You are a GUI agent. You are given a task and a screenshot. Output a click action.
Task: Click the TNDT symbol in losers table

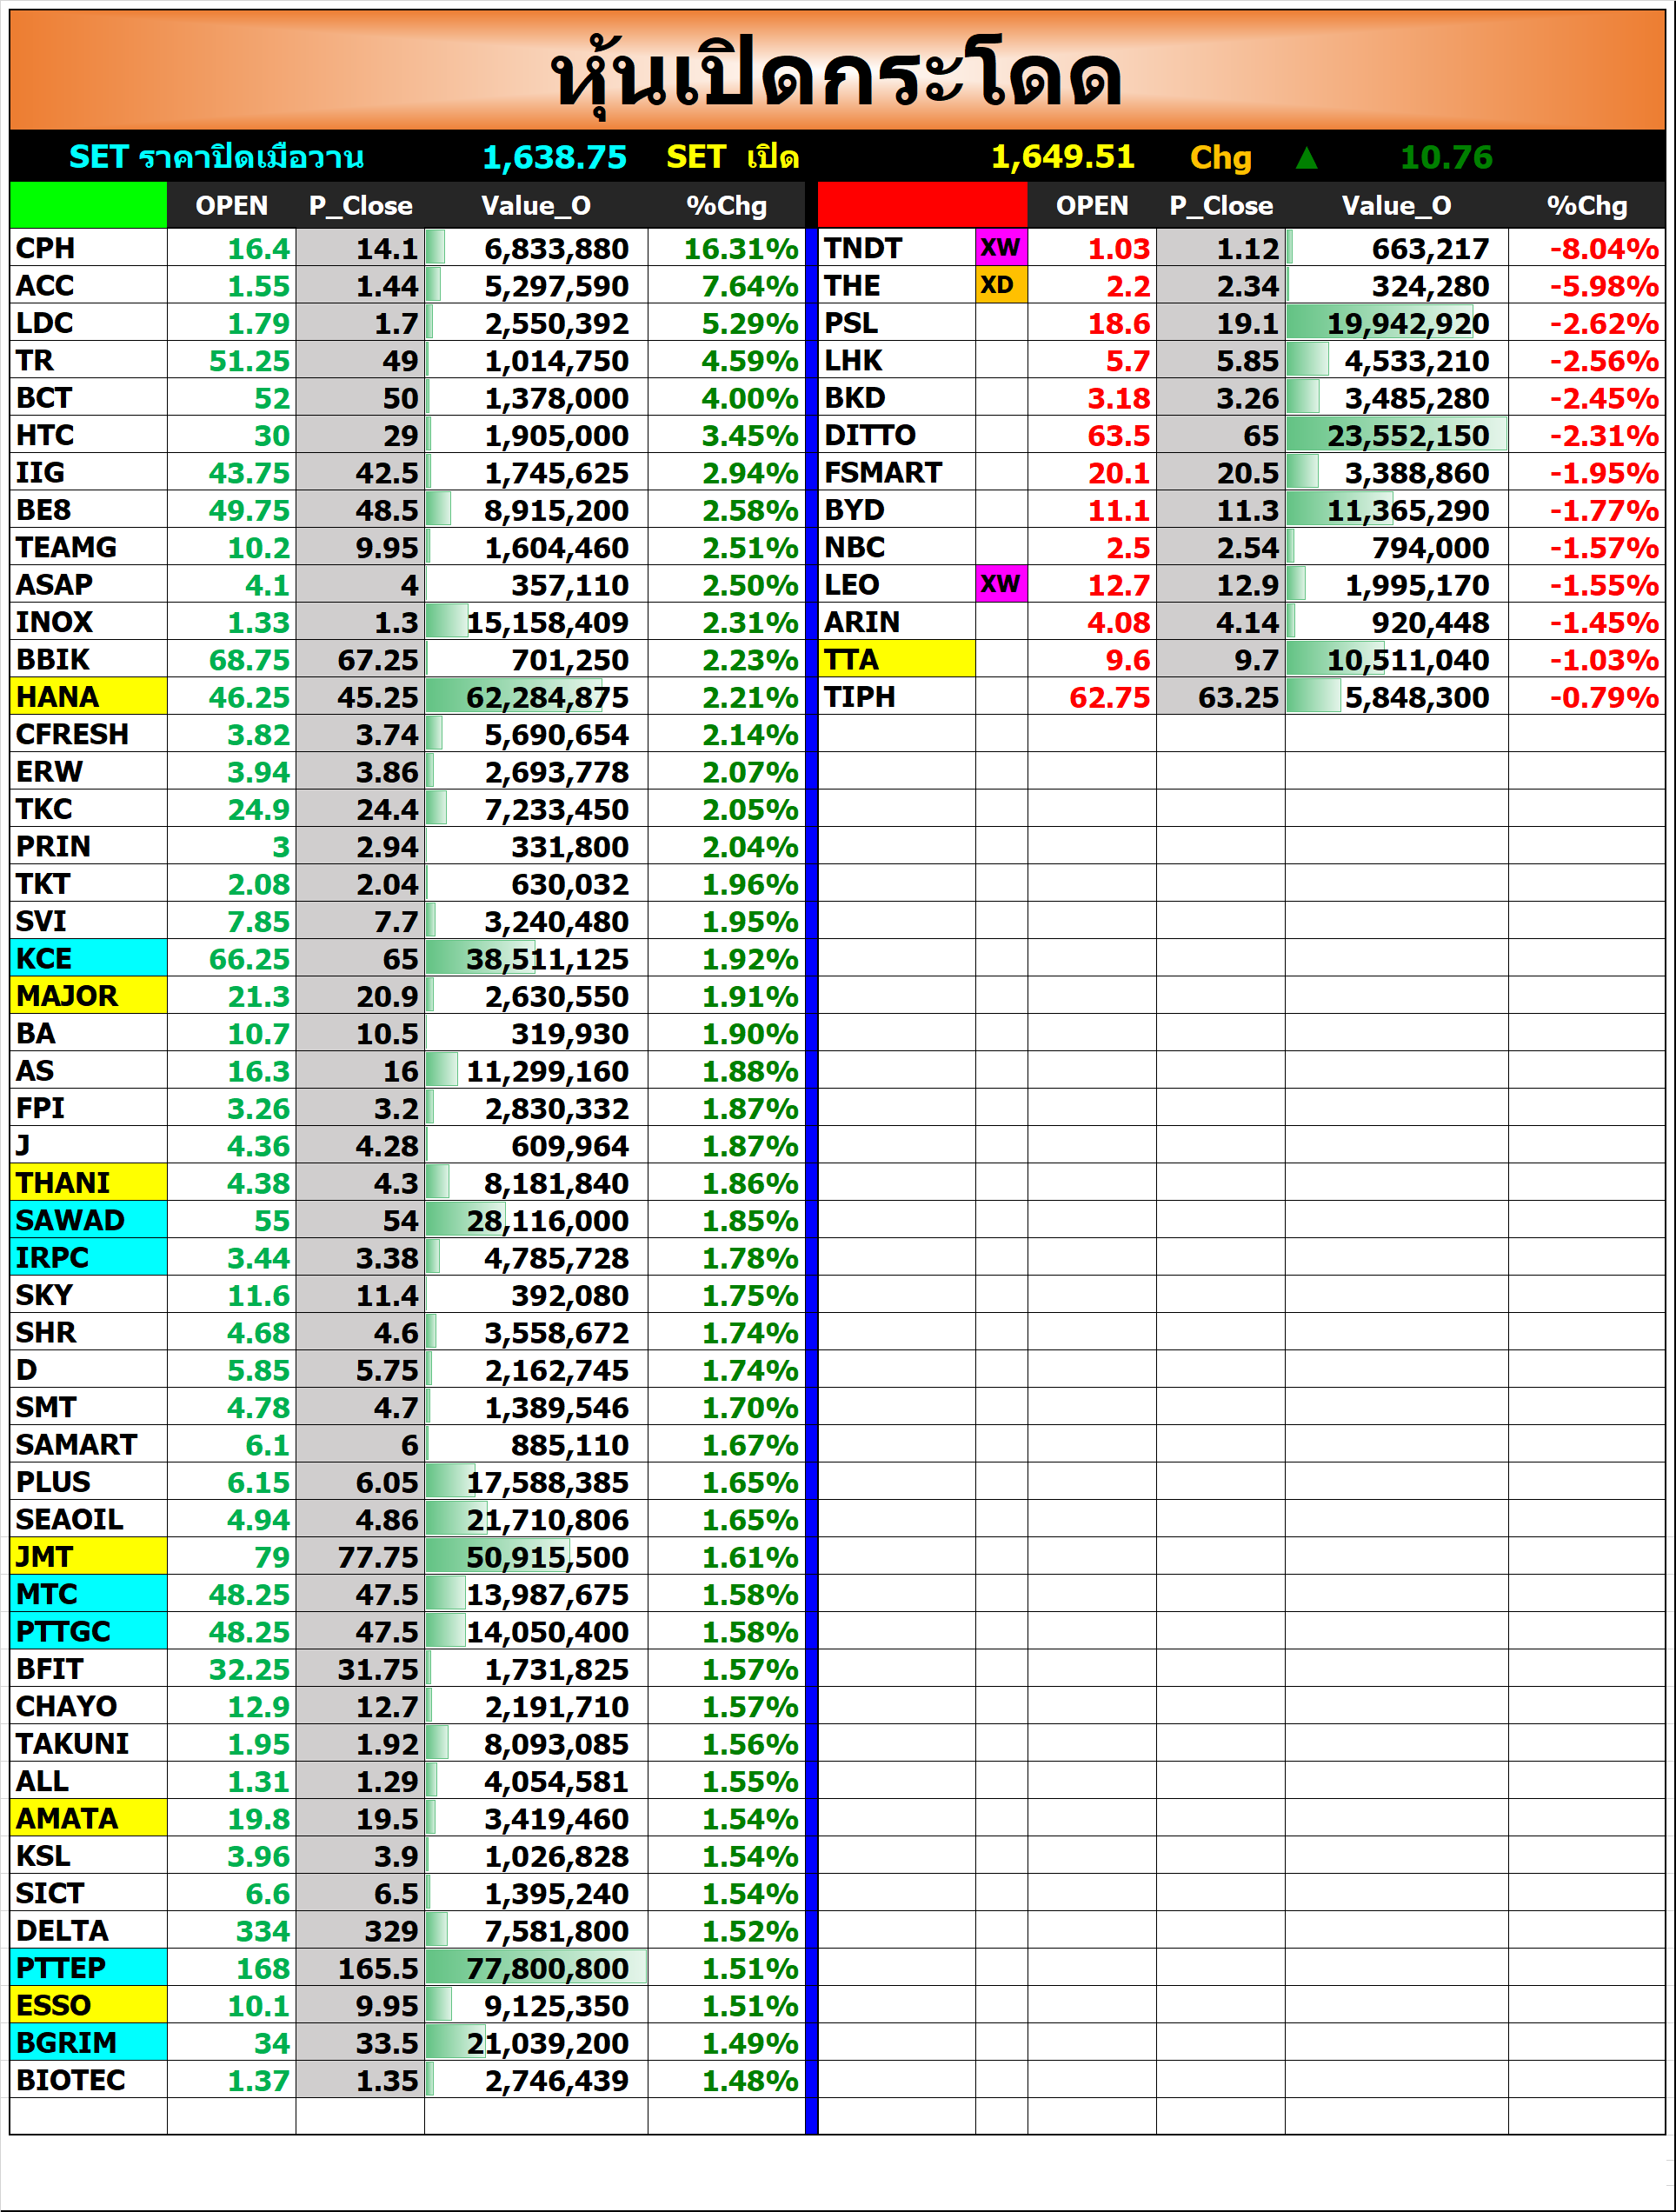(897, 248)
